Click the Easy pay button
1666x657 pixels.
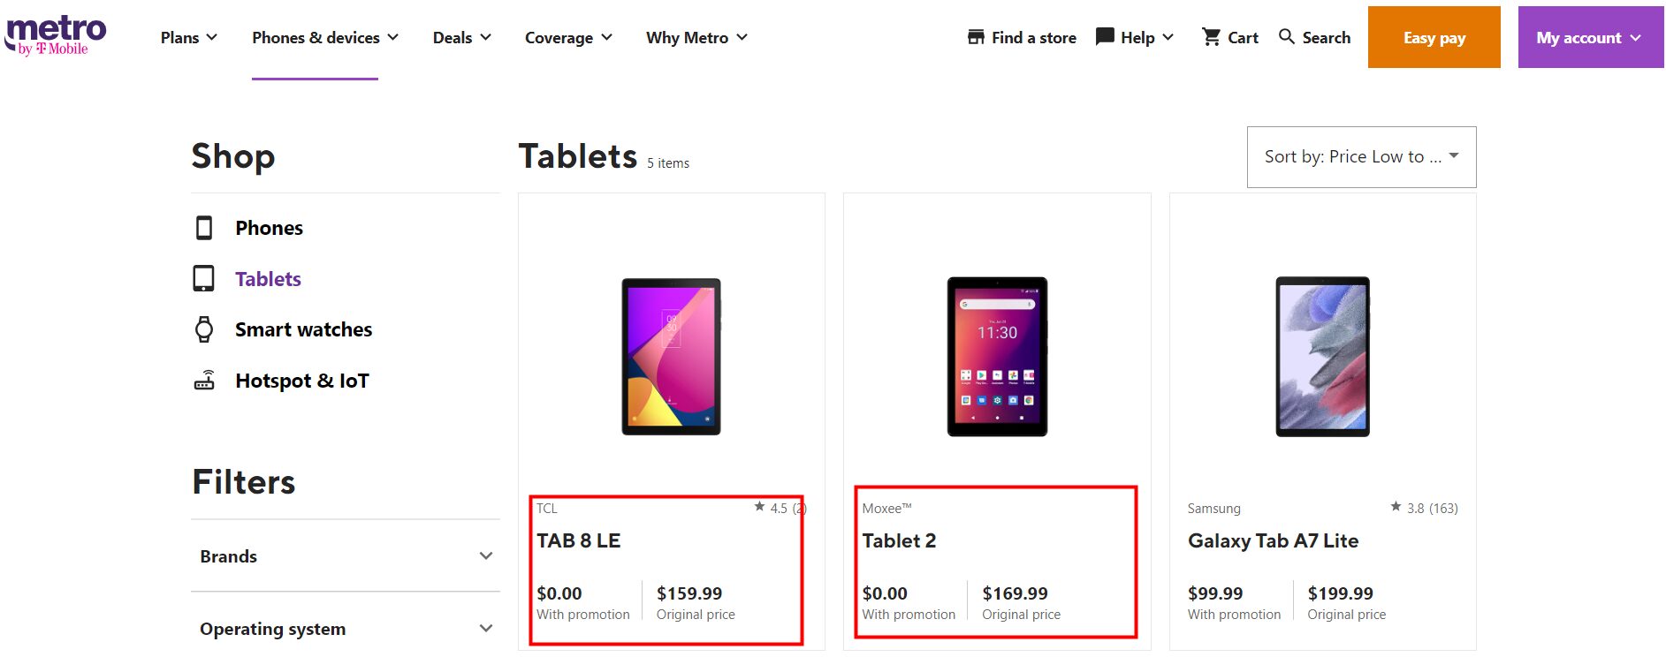coord(1434,37)
